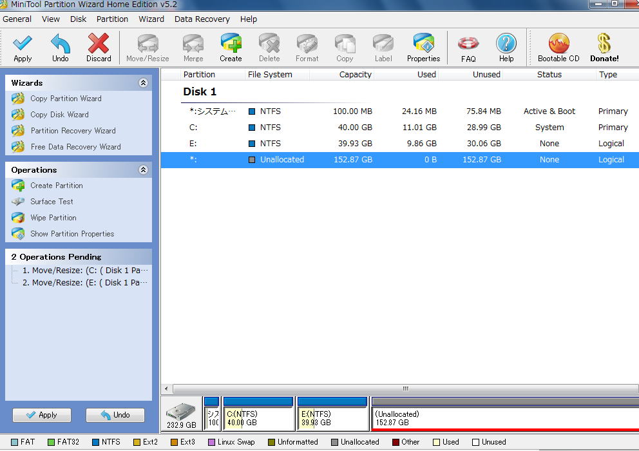This screenshot has height=451, width=639.
Task: Open the Data Recovery menu
Action: pos(202,19)
